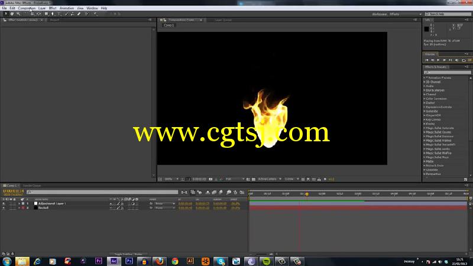Expand the 3D Channel effects category
The image size is (473, 266).
(x=425, y=82)
